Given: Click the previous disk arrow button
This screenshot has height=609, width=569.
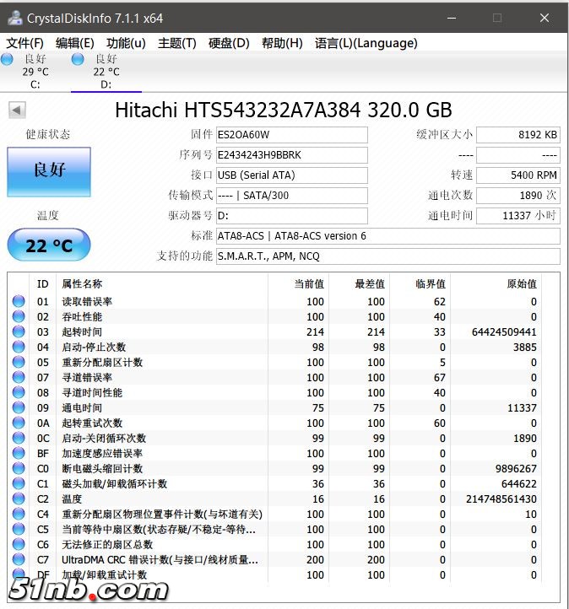Looking at the screenshot, I should pyautogui.click(x=17, y=110).
